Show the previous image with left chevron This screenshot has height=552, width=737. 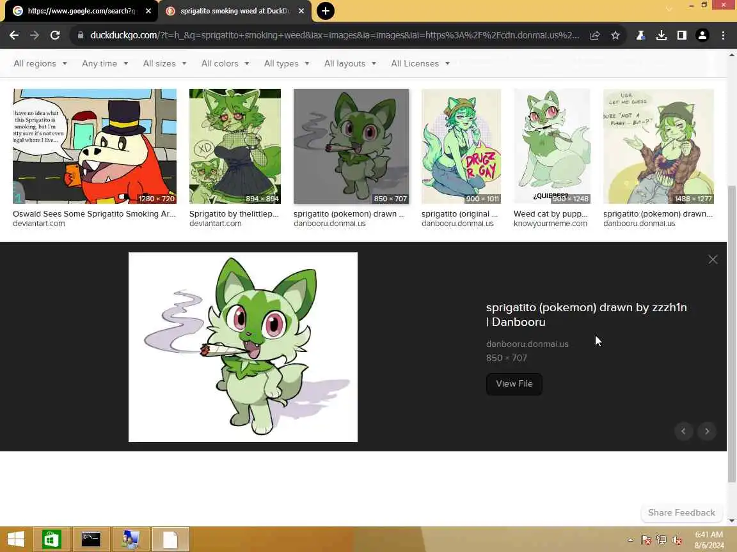683,431
